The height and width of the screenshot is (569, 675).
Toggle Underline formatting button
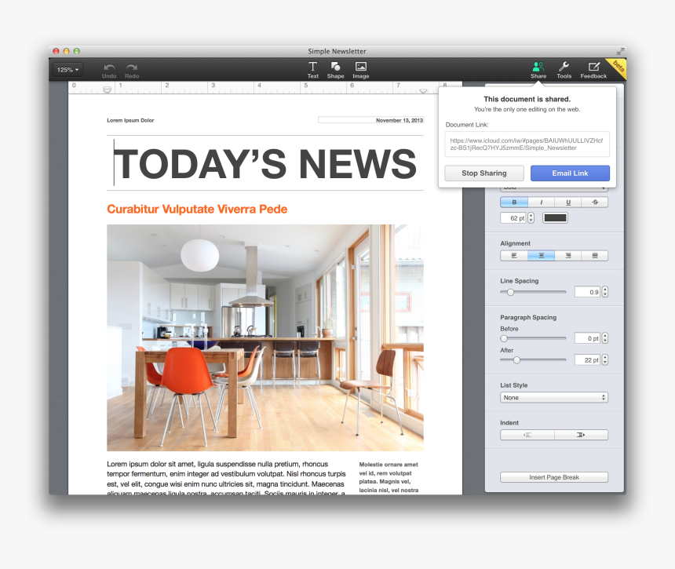coord(567,202)
